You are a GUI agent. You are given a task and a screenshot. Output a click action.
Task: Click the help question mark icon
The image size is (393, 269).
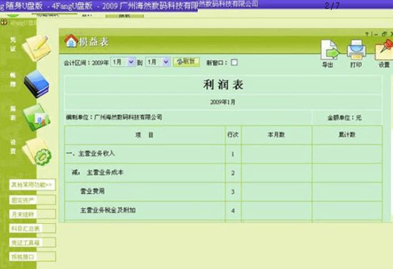(x=367, y=34)
